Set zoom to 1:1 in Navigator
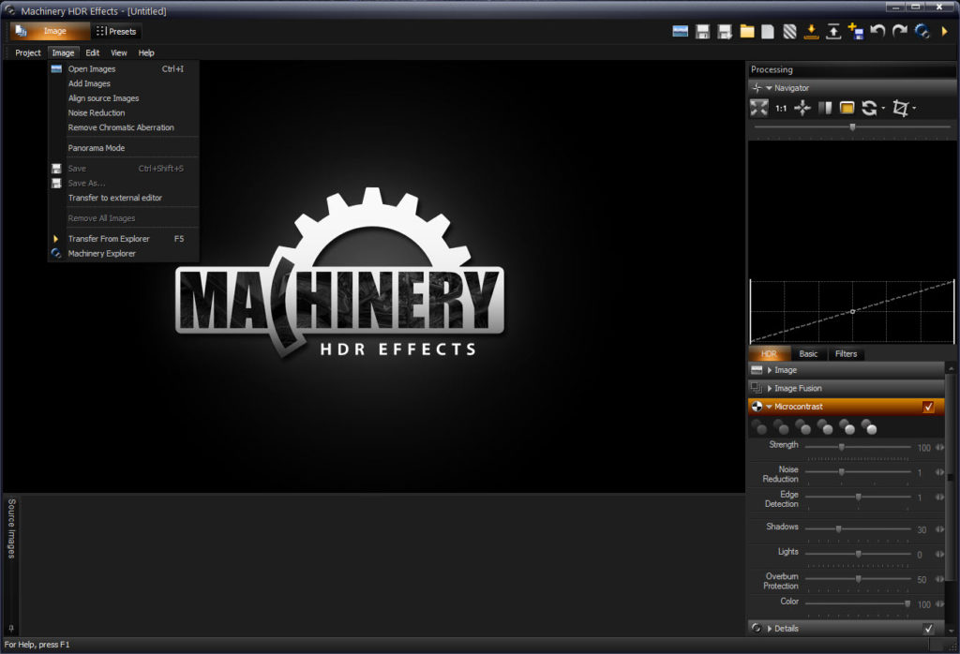The width and height of the screenshot is (960, 654). (781, 109)
